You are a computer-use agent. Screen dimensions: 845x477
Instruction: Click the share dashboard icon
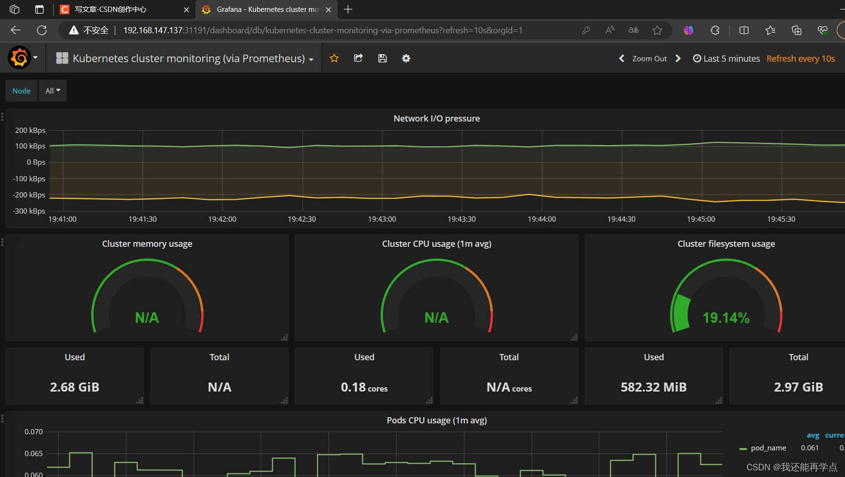(x=358, y=58)
